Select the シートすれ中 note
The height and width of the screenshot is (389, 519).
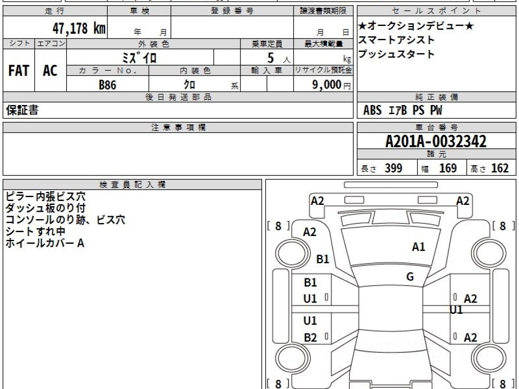coord(35,232)
